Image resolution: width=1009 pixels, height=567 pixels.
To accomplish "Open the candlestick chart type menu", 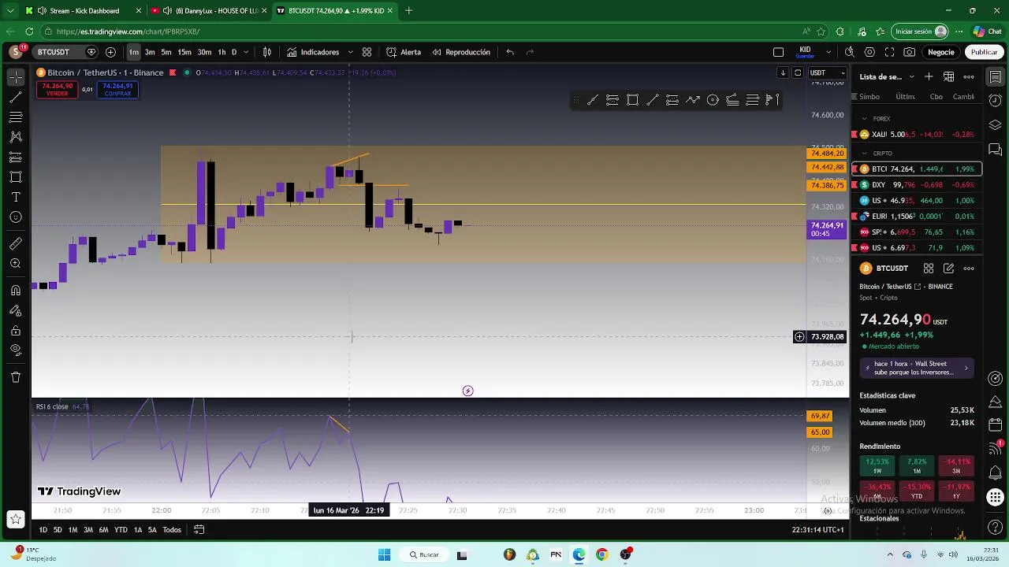I will [x=267, y=52].
